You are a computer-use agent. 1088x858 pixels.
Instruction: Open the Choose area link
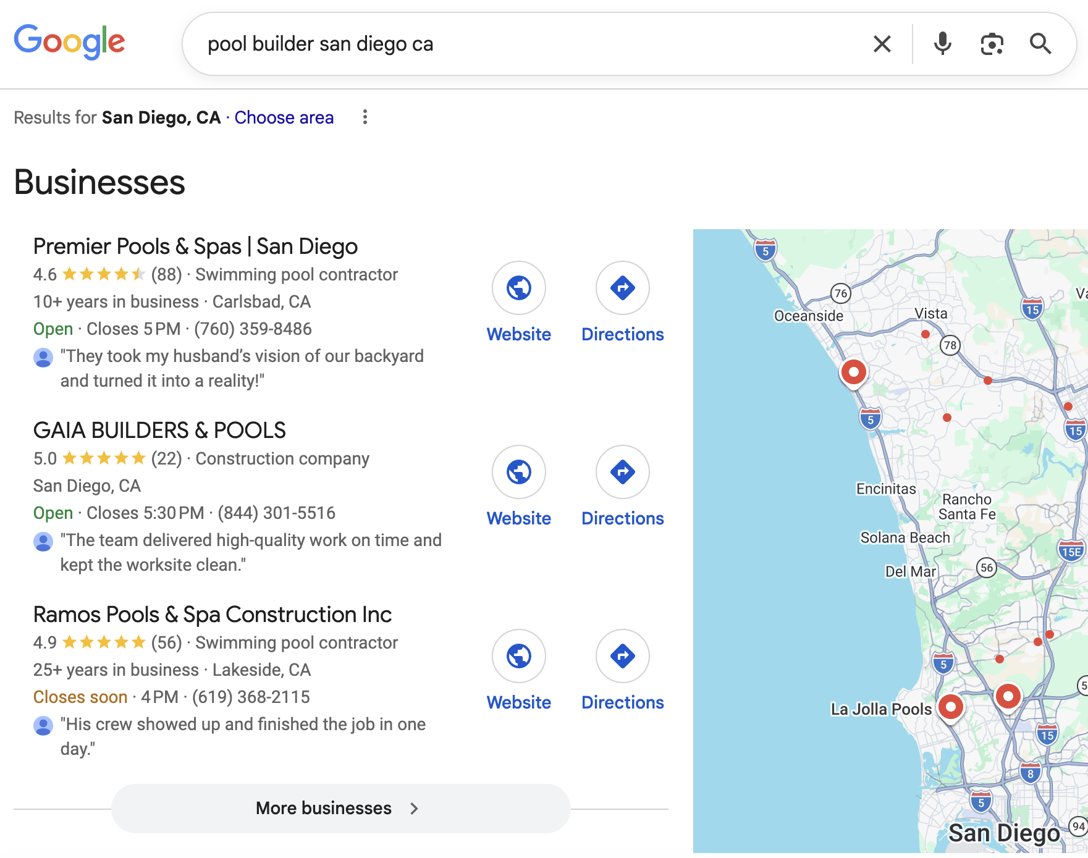point(284,117)
